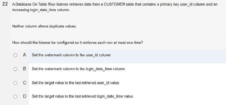This screenshot has width=226, height=105.
Task: Select radio button for option A
Action: (16, 55)
